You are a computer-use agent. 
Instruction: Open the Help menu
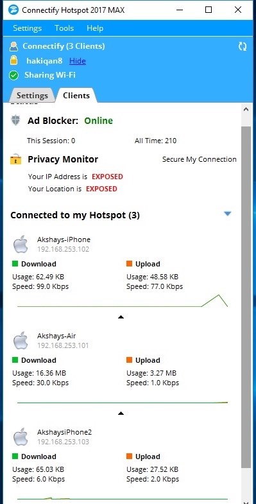tap(95, 28)
